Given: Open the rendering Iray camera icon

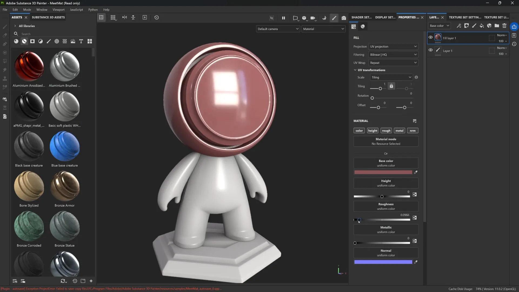Looking at the screenshot, I should 344,18.
